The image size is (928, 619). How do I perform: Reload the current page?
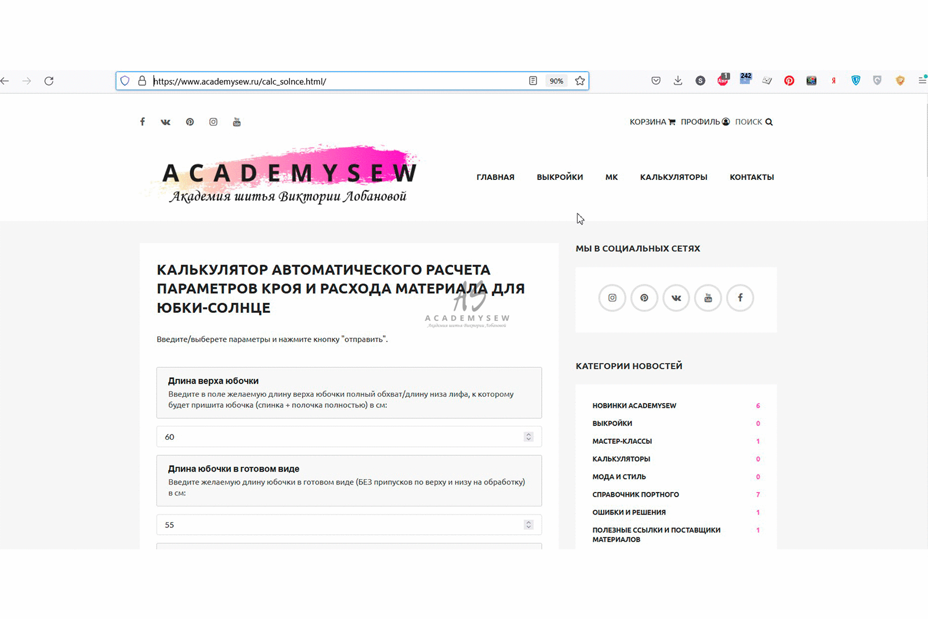49,81
